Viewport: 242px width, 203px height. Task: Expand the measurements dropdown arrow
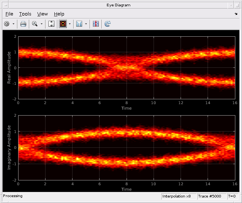[86, 24]
